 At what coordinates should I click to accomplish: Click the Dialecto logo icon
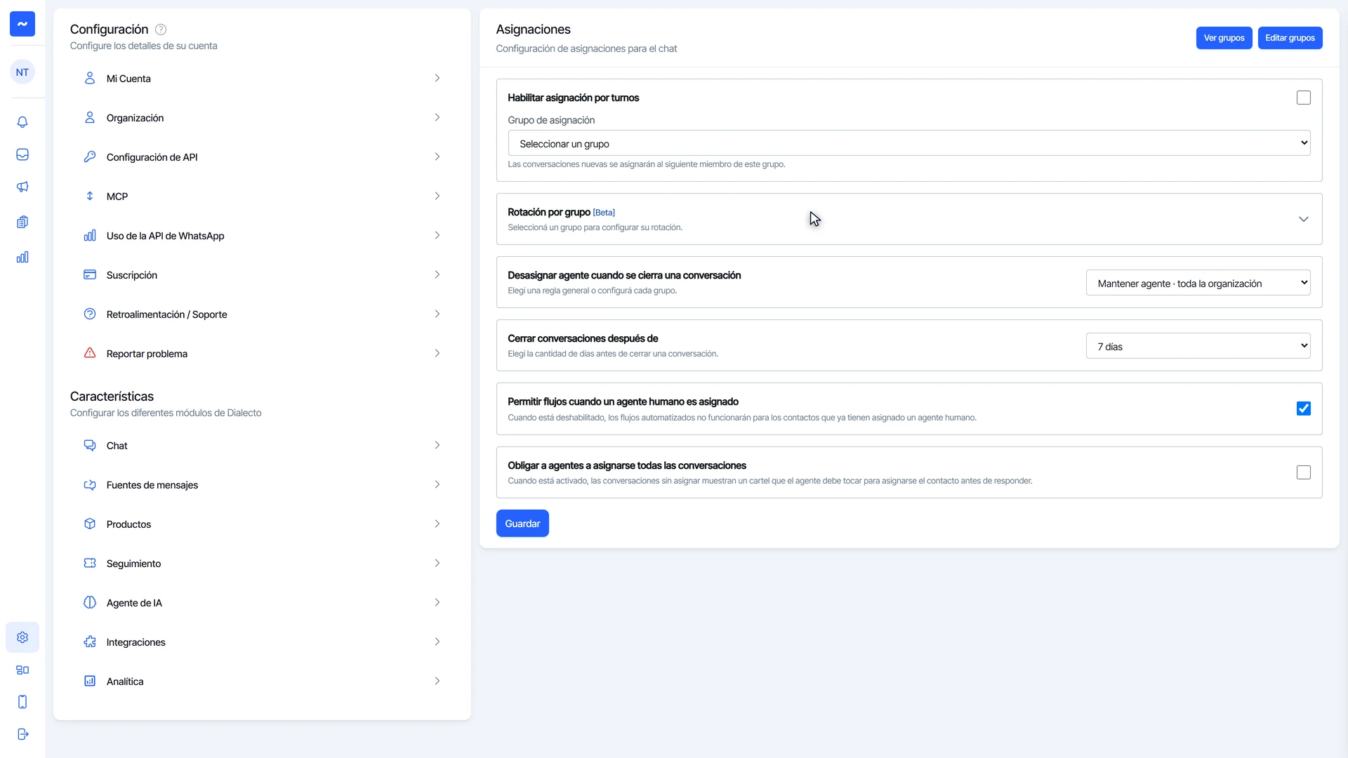click(22, 24)
